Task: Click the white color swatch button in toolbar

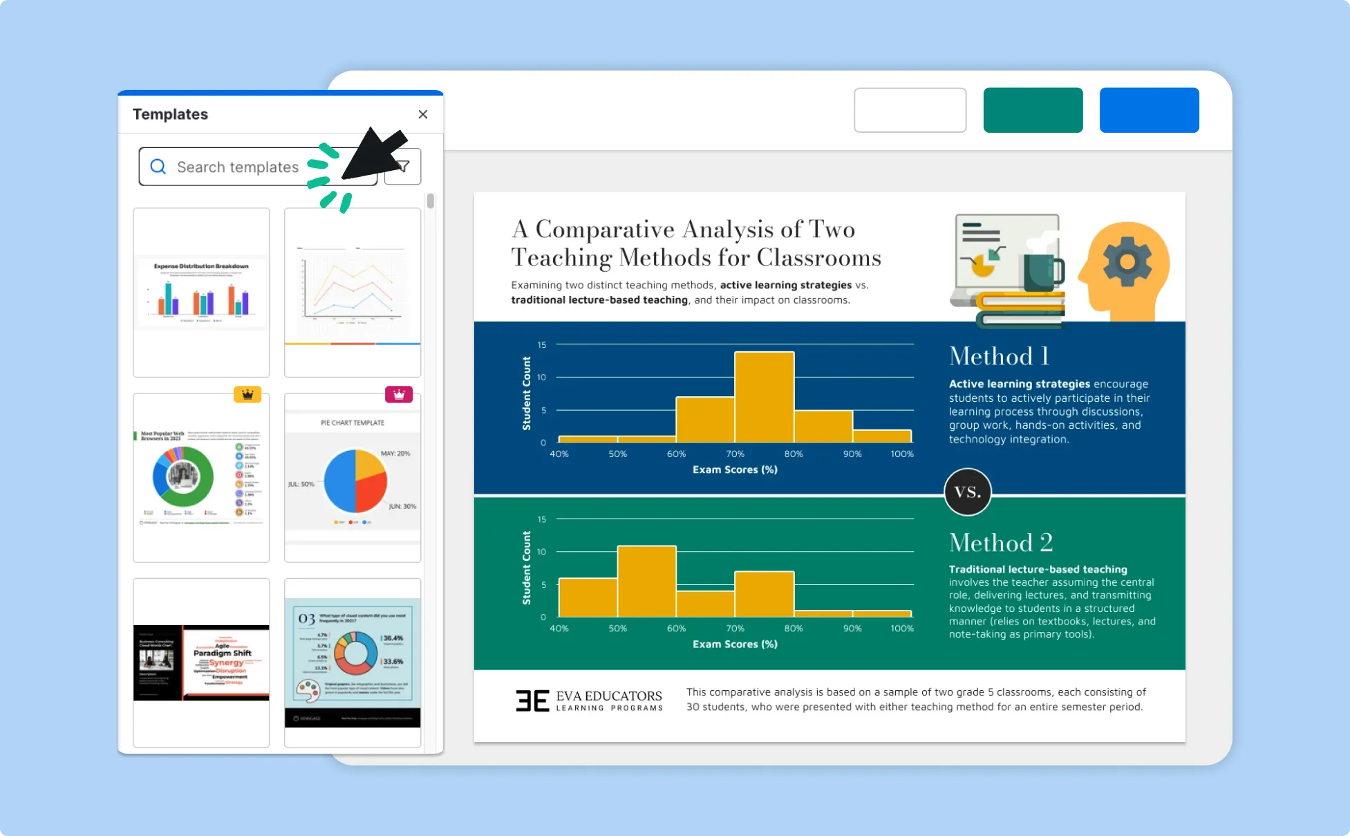Action: [x=910, y=109]
